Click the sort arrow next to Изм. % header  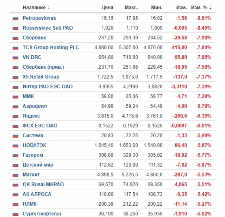(210, 8)
